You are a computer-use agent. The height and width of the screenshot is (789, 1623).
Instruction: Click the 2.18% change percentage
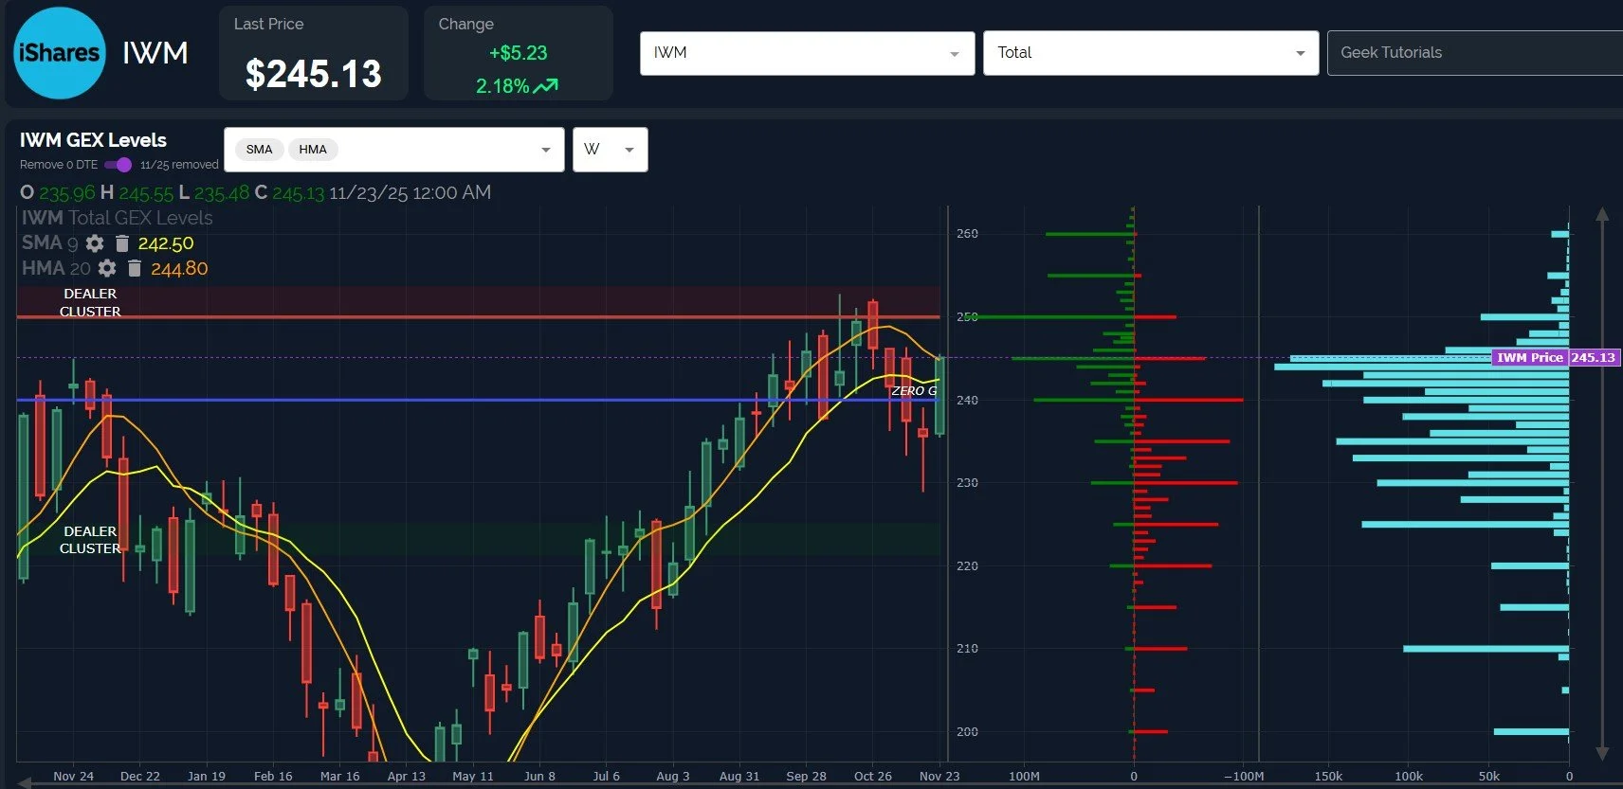pyautogui.click(x=502, y=86)
